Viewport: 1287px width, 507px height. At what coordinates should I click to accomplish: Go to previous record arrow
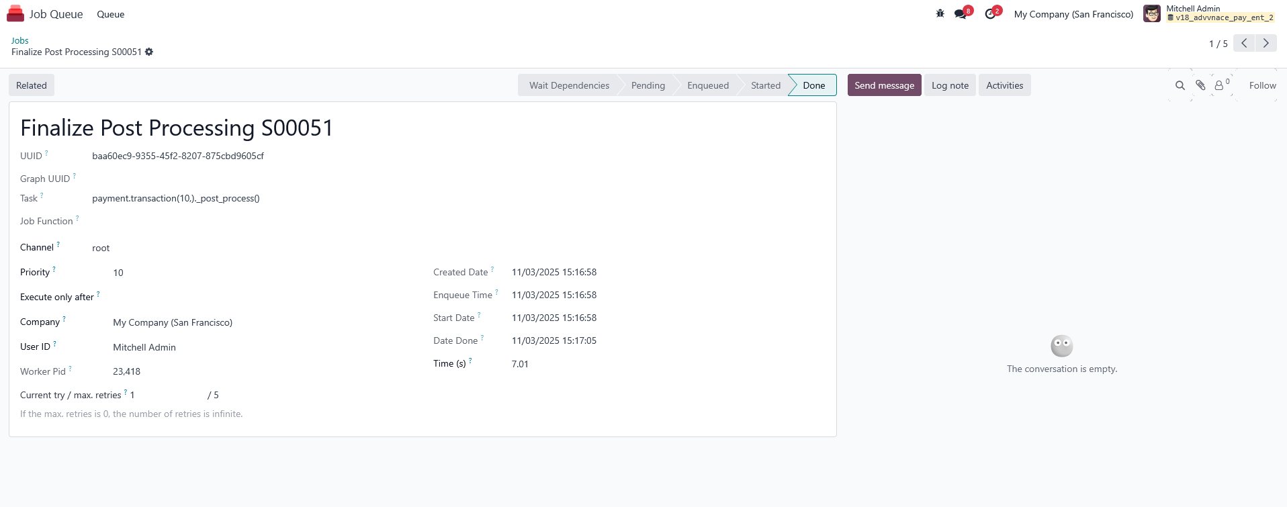click(1244, 43)
